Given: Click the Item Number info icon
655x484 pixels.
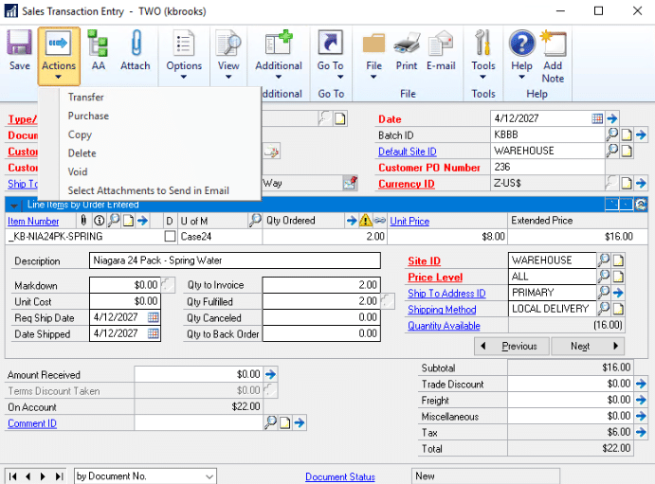Looking at the screenshot, I should tap(99, 221).
